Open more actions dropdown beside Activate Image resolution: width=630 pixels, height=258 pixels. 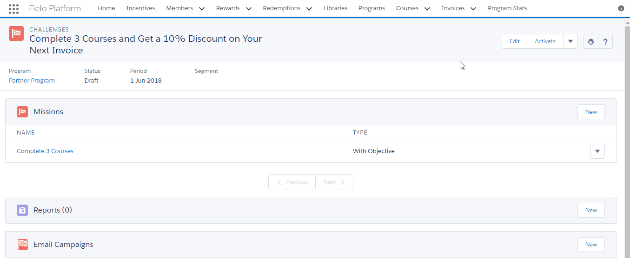pyautogui.click(x=570, y=41)
